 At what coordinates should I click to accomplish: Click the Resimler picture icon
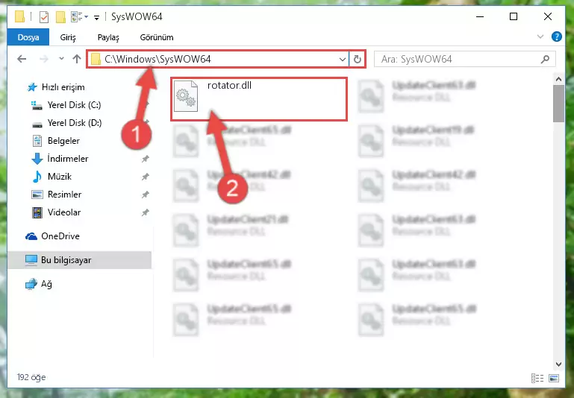[37, 195]
